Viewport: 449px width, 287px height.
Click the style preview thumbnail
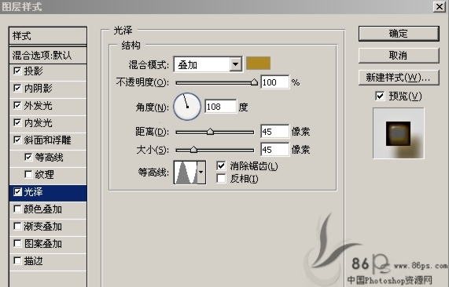(x=399, y=133)
